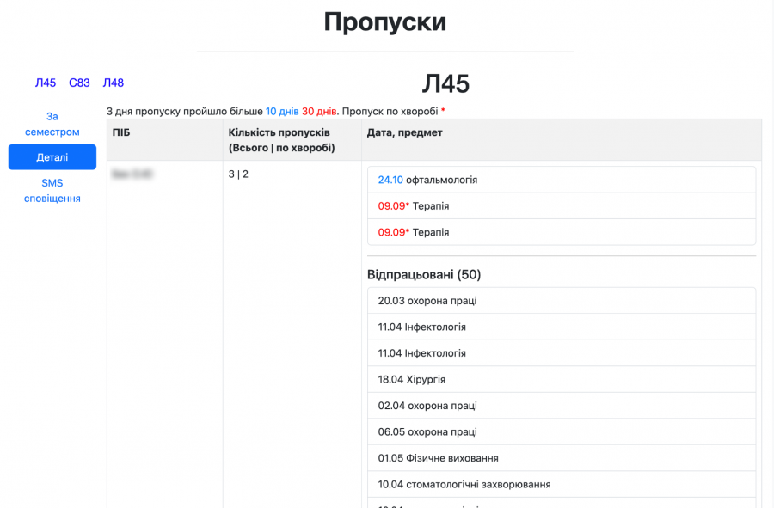Expand the Відпрацьовані (50) section
This screenshot has width=774, height=508.
coord(424,274)
